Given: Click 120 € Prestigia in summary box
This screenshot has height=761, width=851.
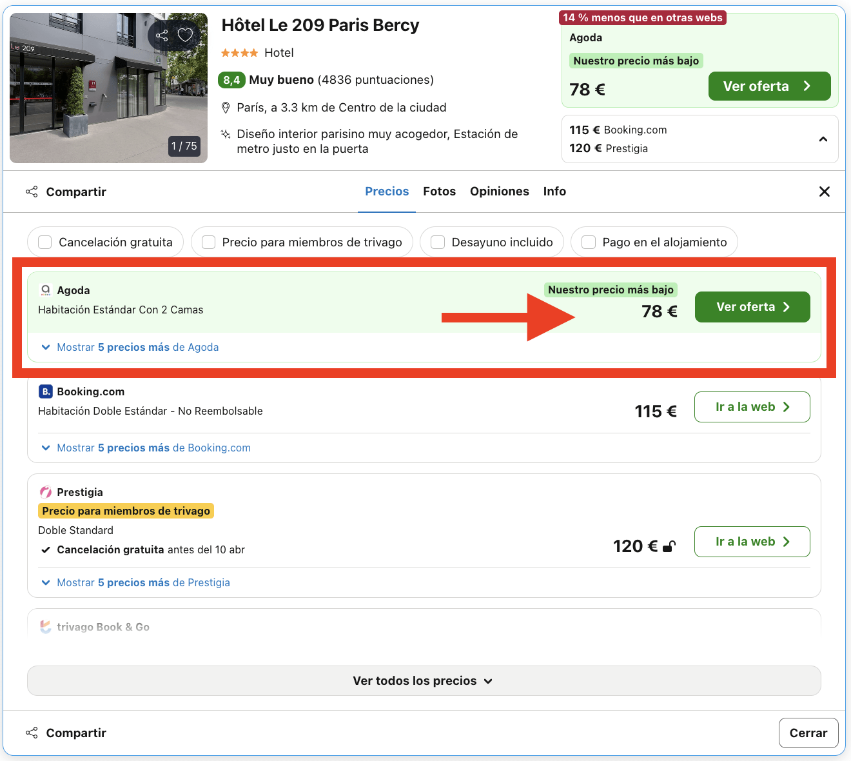Looking at the screenshot, I should (609, 148).
